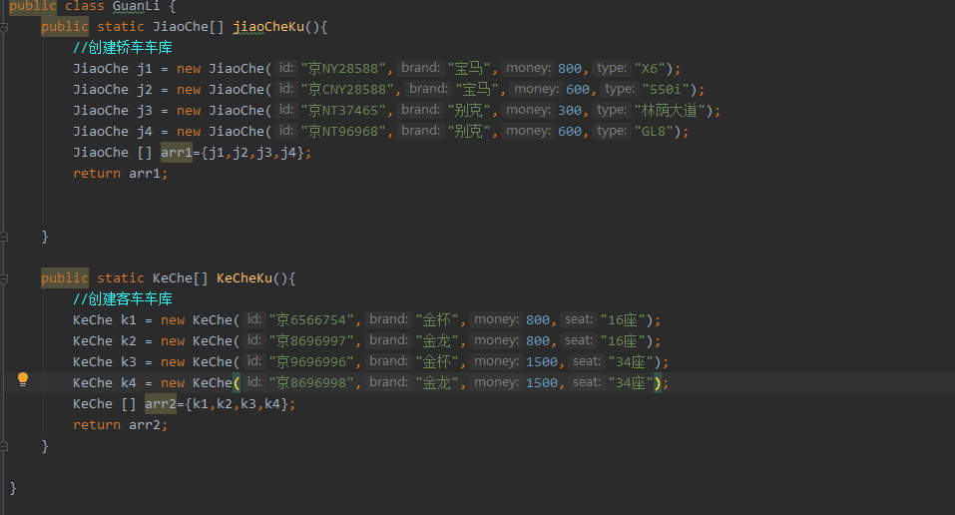Image resolution: width=955 pixels, height=515 pixels.
Task: Click the brand string "金龙" in k2
Action: click(x=437, y=340)
